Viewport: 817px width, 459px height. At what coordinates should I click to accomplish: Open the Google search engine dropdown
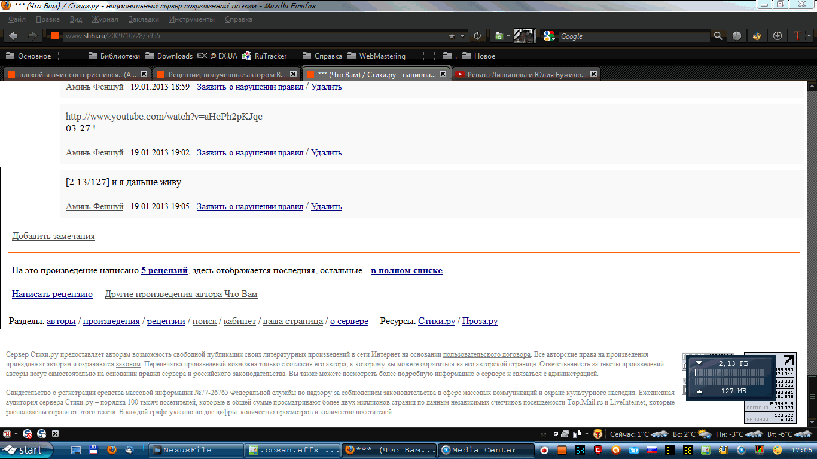click(x=550, y=36)
